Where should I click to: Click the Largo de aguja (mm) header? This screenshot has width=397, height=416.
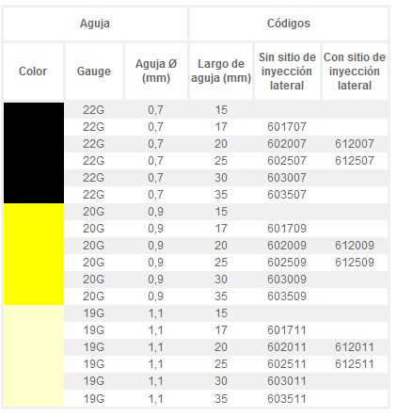(x=221, y=72)
